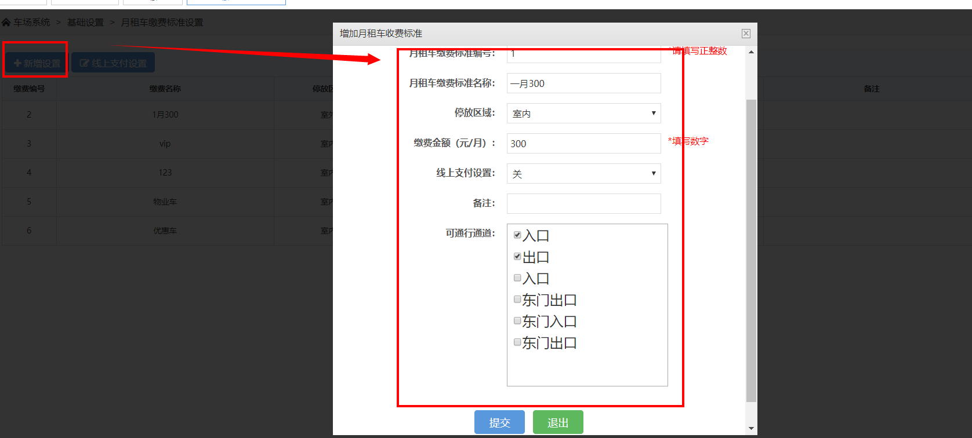Click the 月租车缴费标准设置 breadcrumb text
Viewport: 972px width, 438px height.
coord(162,22)
